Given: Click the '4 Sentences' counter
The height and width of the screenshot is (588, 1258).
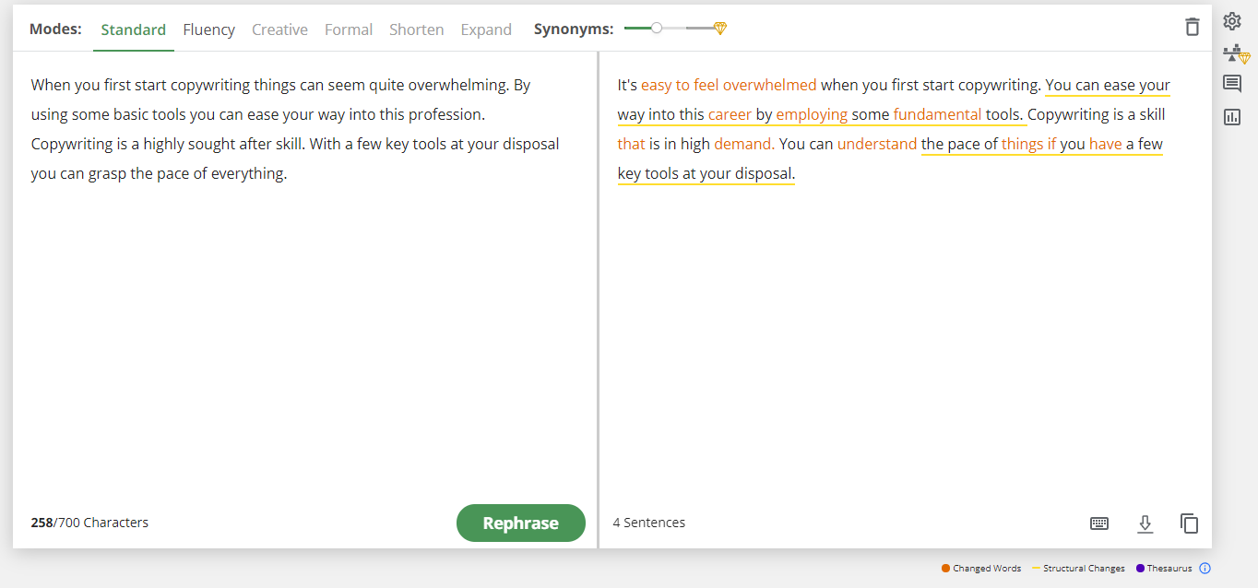Looking at the screenshot, I should [x=649, y=523].
